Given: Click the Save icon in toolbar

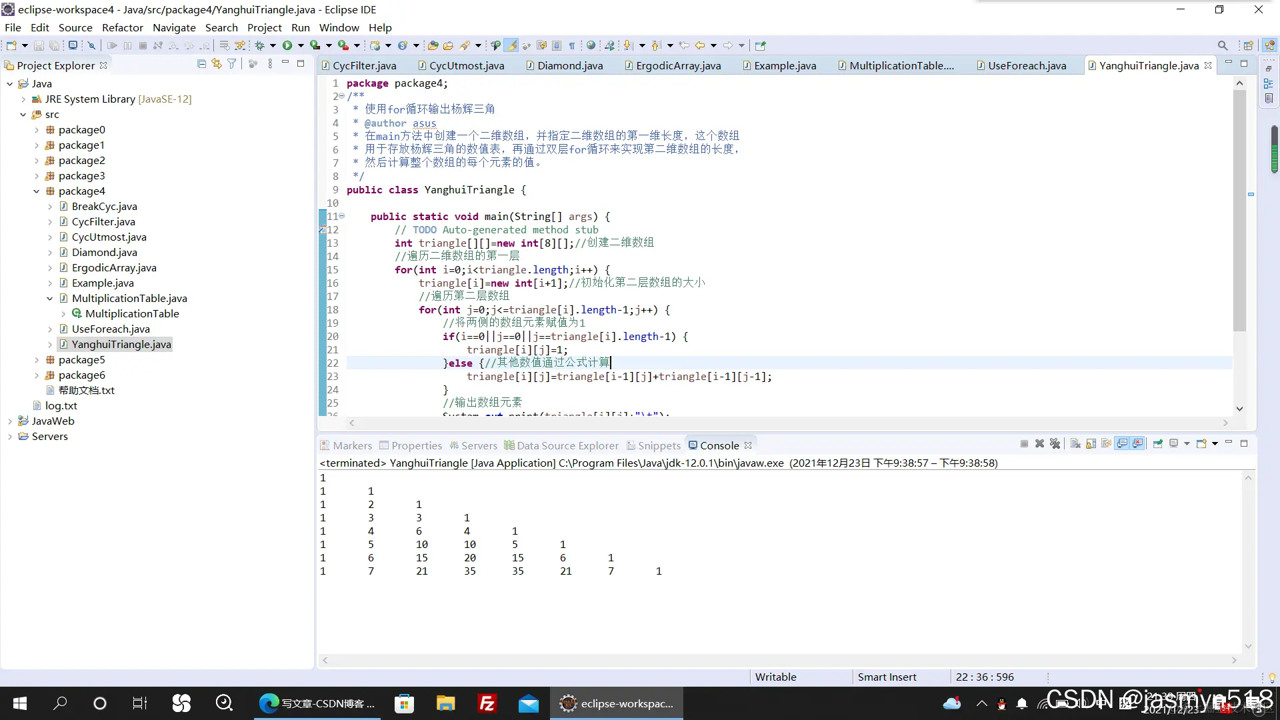Looking at the screenshot, I should [x=39, y=45].
